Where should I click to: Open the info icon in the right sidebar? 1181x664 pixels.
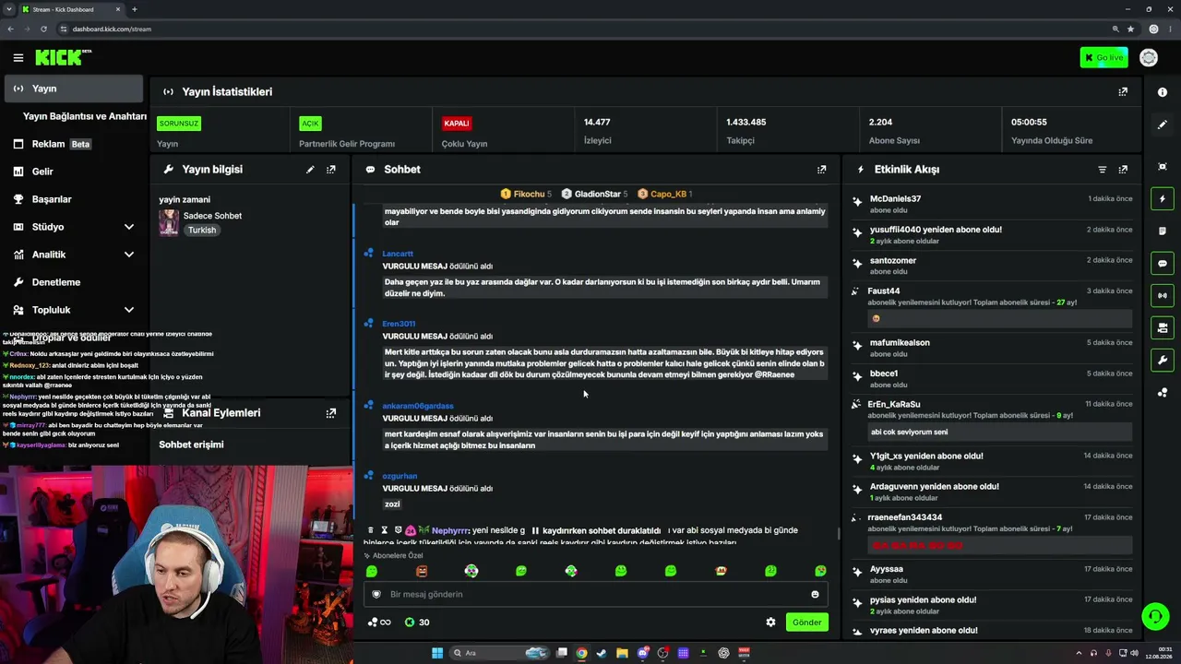pyautogui.click(x=1163, y=92)
